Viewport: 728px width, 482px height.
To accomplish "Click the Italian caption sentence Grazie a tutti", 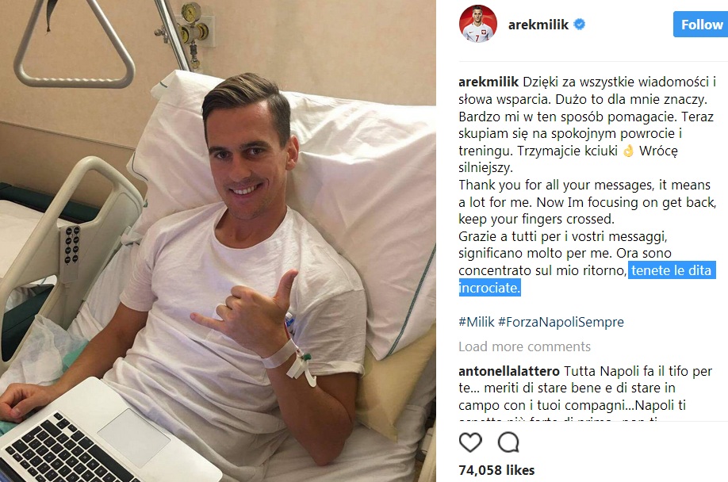I will click(588, 262).
